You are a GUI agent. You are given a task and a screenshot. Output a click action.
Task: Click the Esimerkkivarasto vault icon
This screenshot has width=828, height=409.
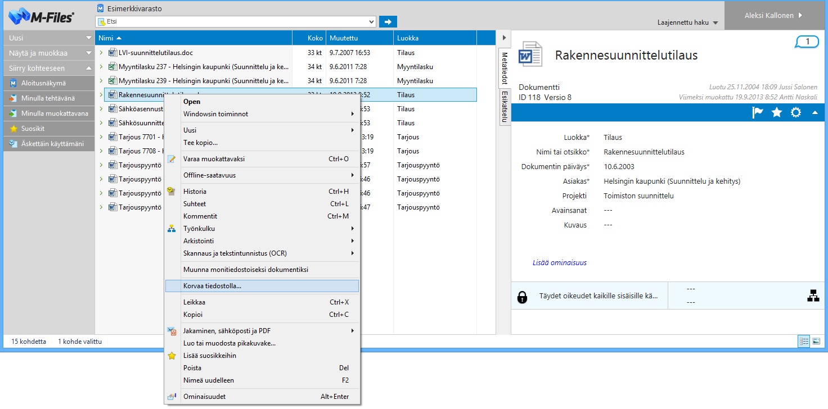pos(100,8)
